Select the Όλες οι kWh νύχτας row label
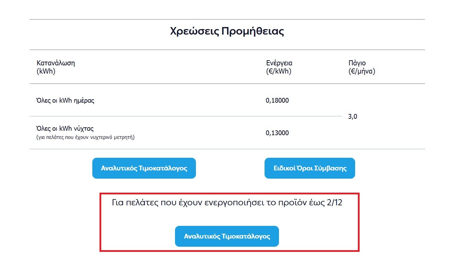Screen dimensions: 467x257 [65, 129]
